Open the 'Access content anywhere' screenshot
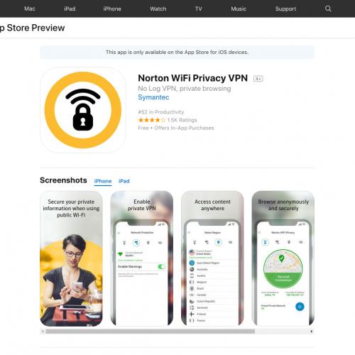355x355 pixels. (212, 258)
